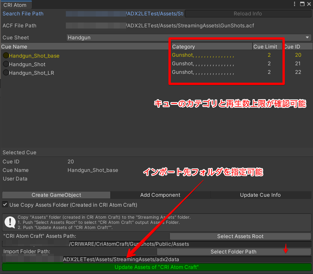Open the Cue Sheet dropdown showing Handgun
Screen dimensions: 313x274
click(189, 38)
